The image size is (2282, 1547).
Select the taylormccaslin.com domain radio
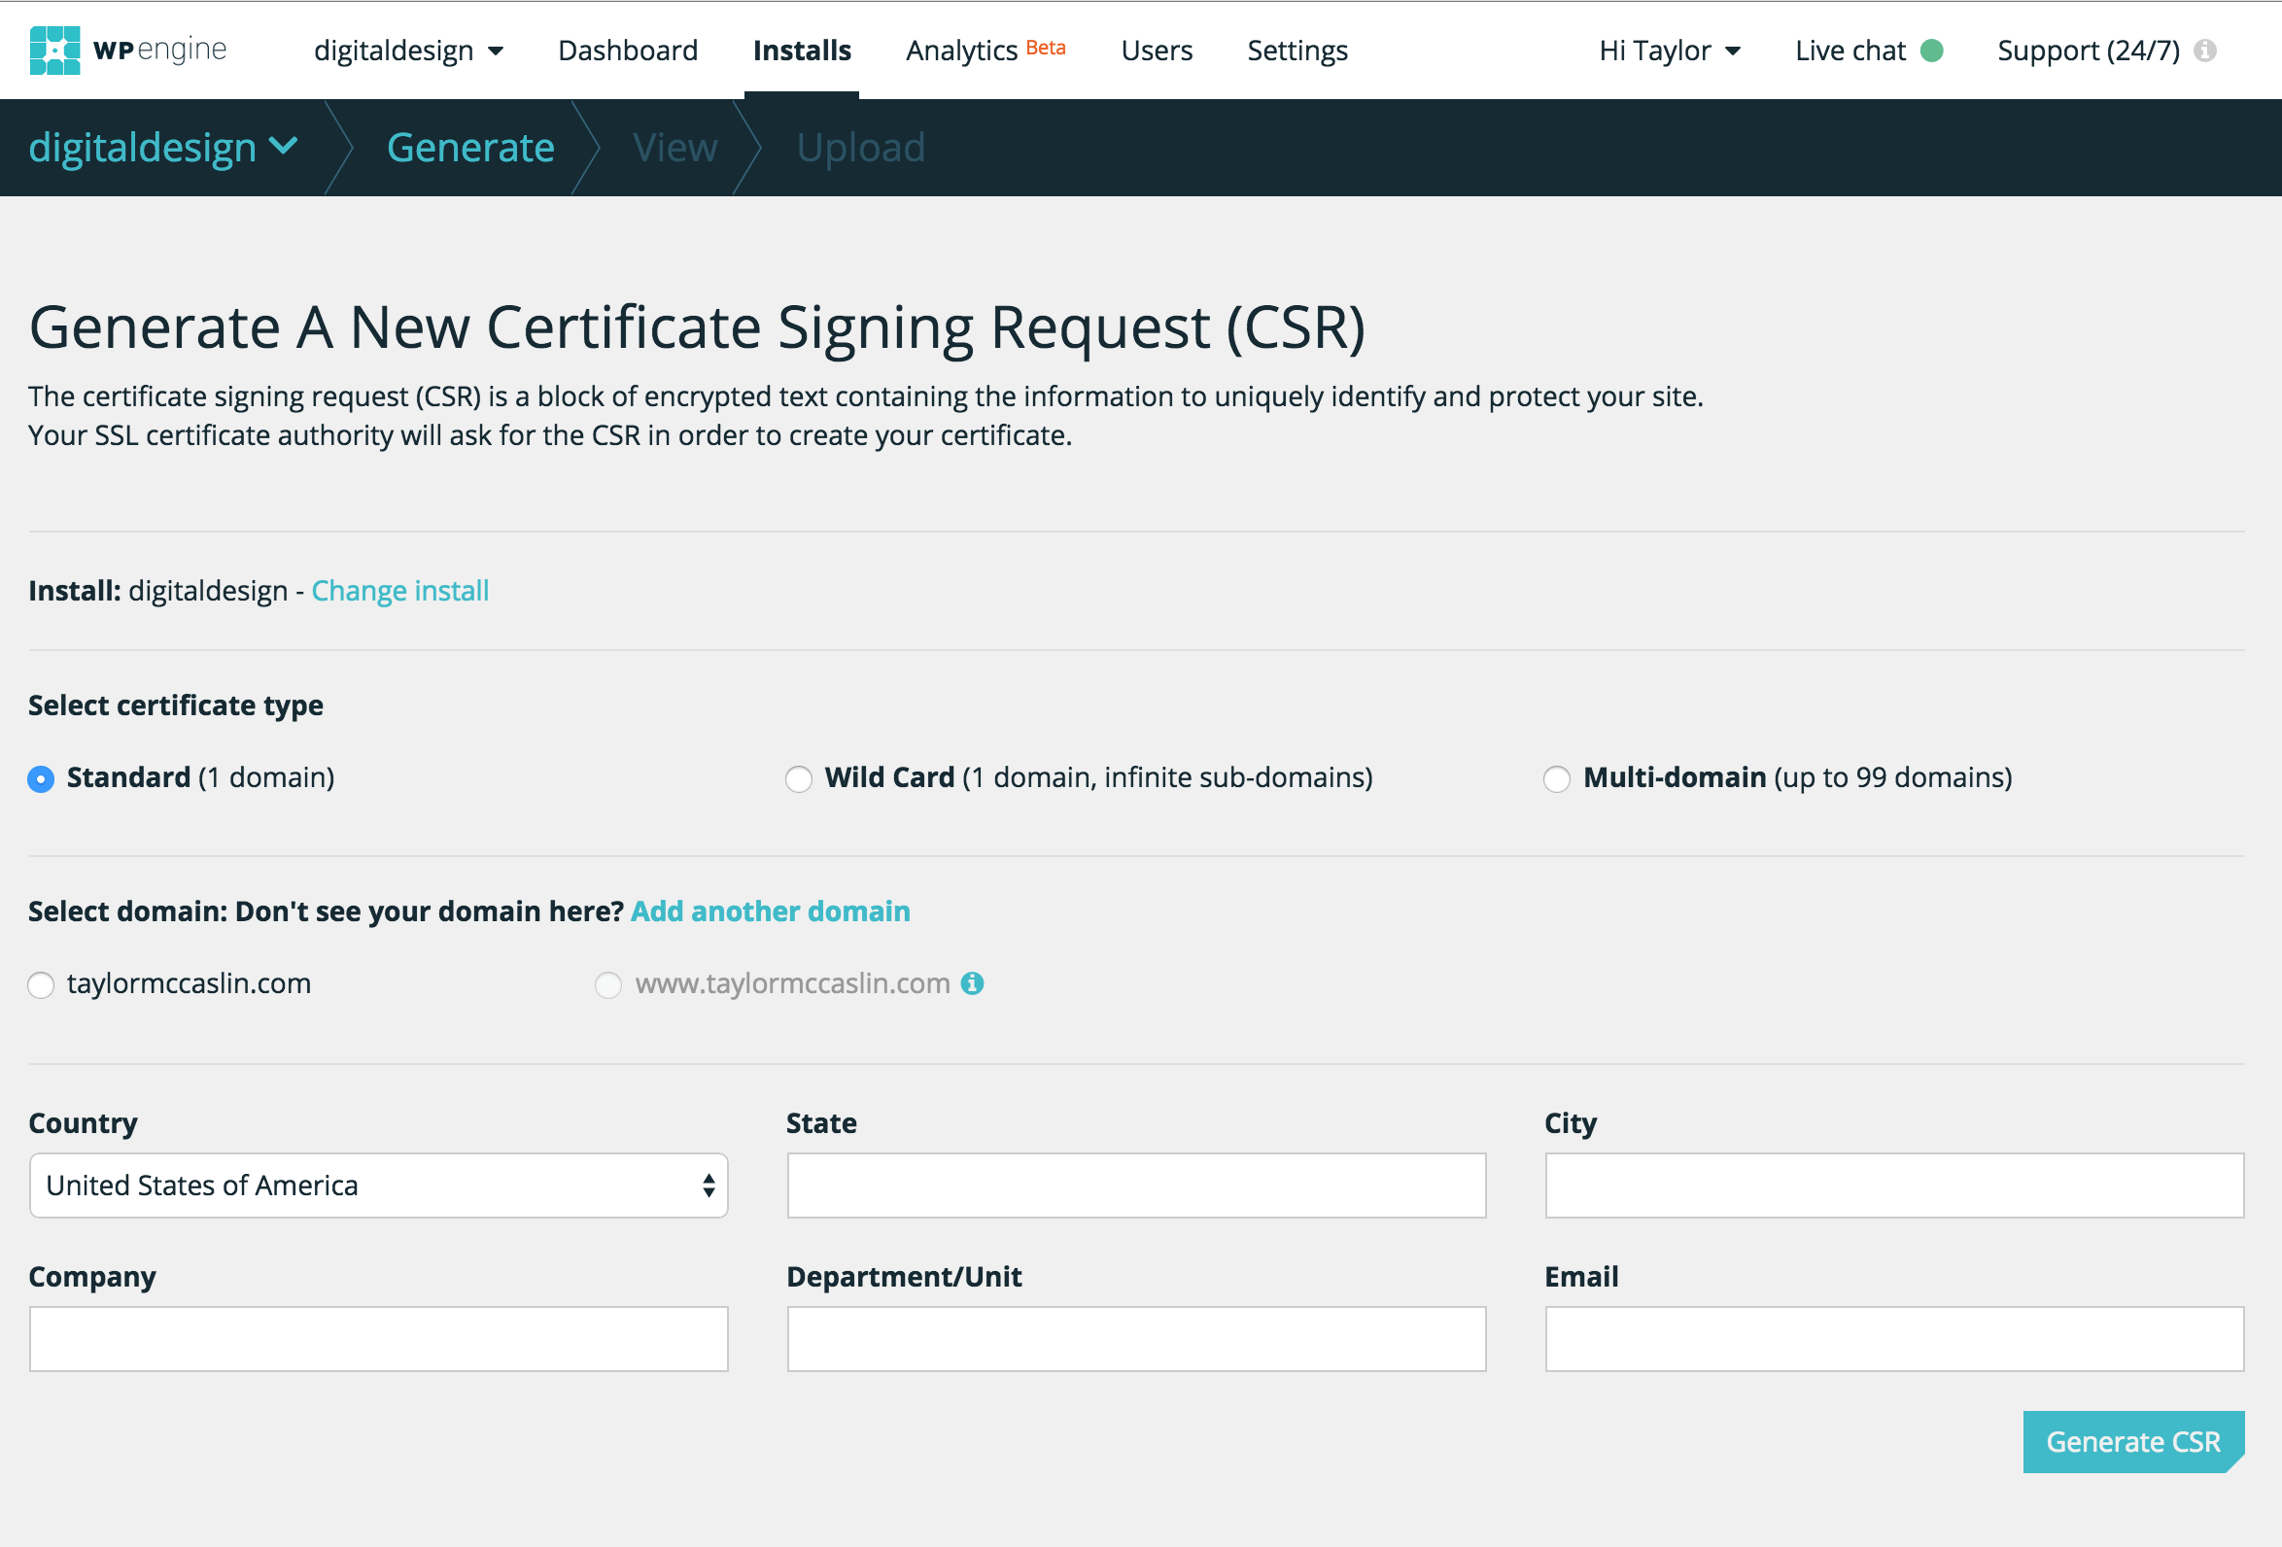point(41,984)
